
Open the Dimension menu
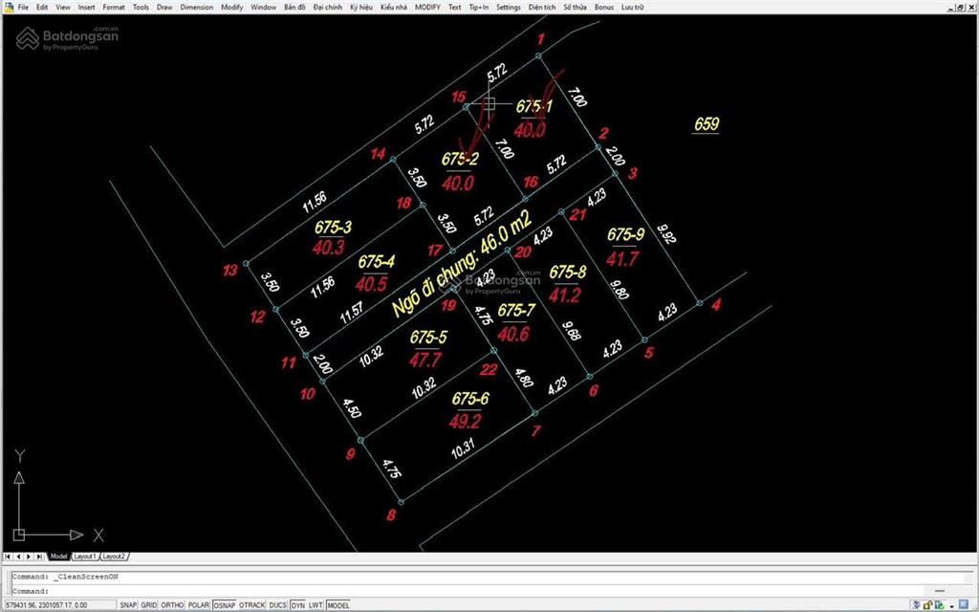pyautogui.click(x=197, y=7)
